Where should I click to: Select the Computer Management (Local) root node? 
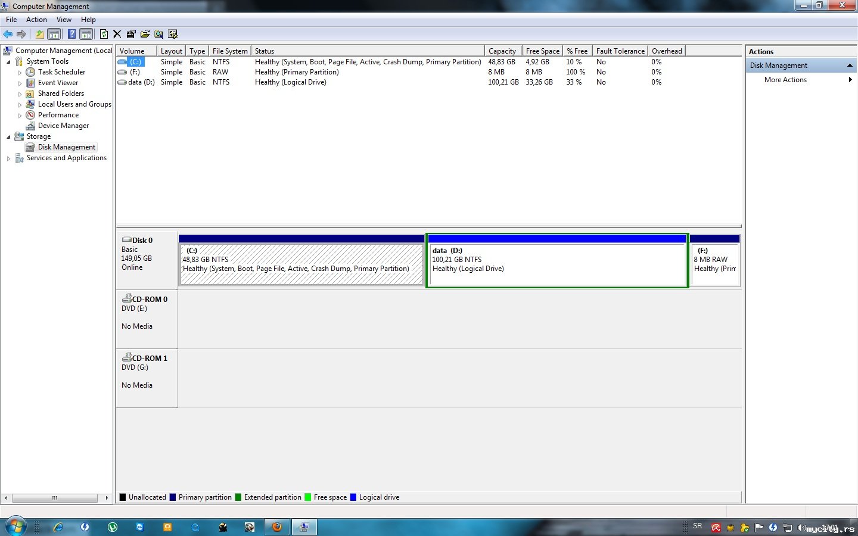coord(63,51)
